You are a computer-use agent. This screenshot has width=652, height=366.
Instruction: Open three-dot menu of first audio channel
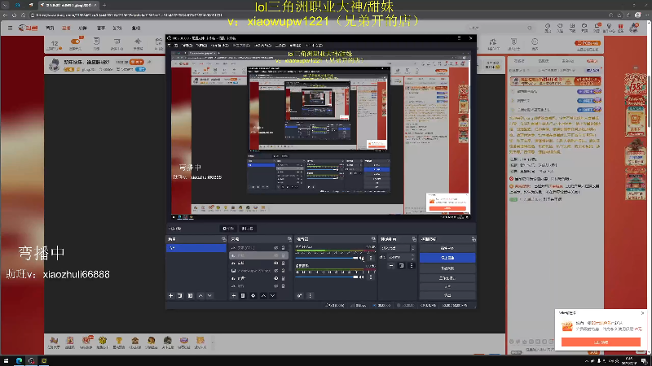point(371,258)
